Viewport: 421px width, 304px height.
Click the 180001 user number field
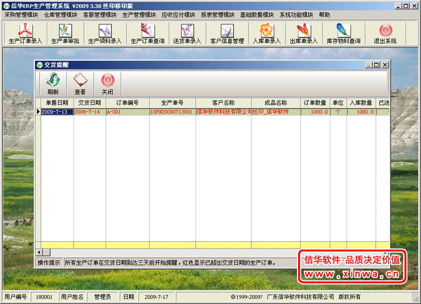(x=44, y=297)
